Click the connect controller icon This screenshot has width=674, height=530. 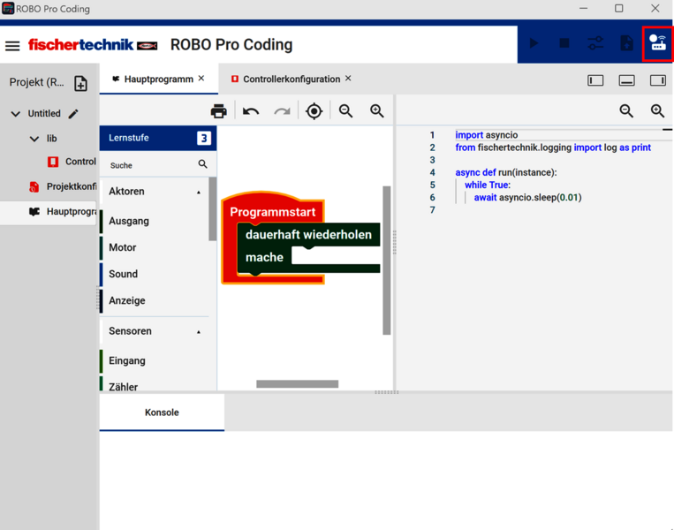coord(657,43)
